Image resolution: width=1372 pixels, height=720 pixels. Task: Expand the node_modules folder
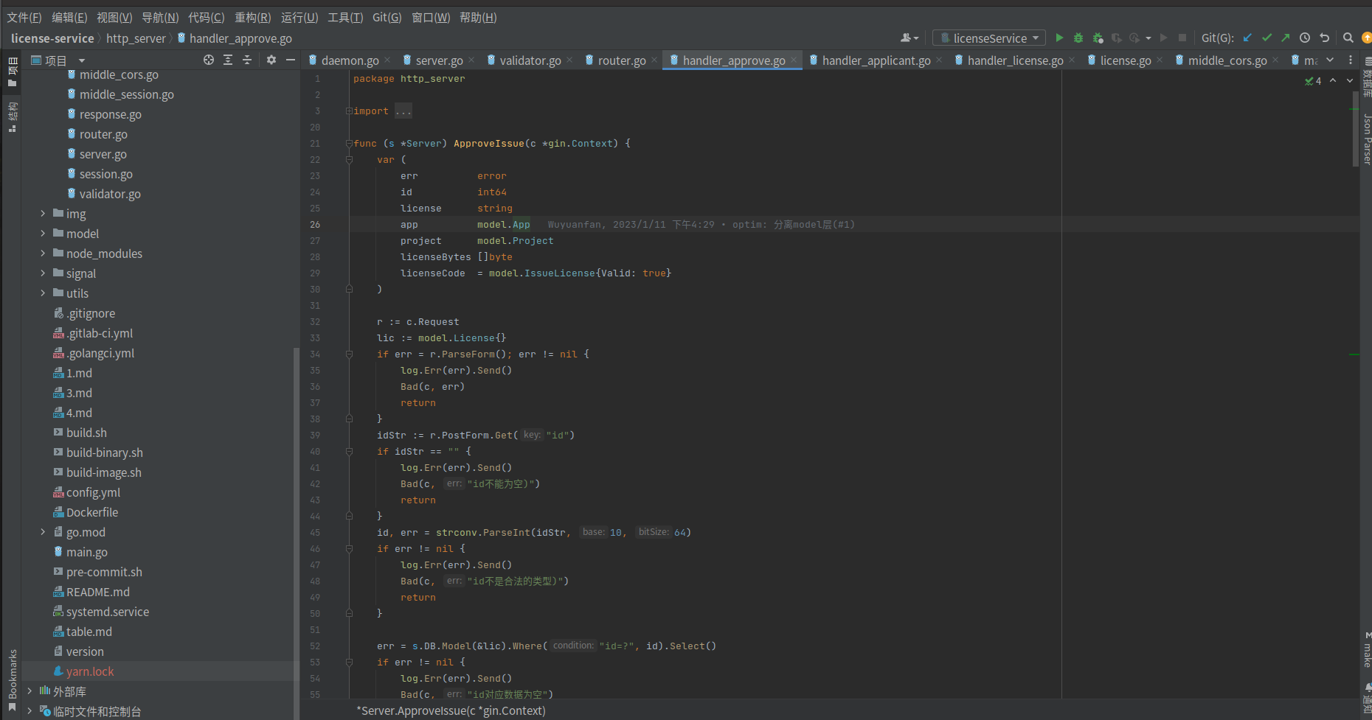point(43,253)
